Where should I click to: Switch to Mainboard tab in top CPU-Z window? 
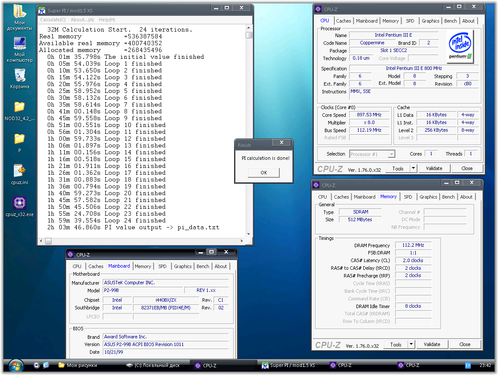(367, 21)
